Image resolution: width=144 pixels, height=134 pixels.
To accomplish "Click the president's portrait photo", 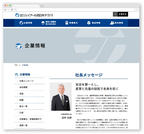I will 61,97.
